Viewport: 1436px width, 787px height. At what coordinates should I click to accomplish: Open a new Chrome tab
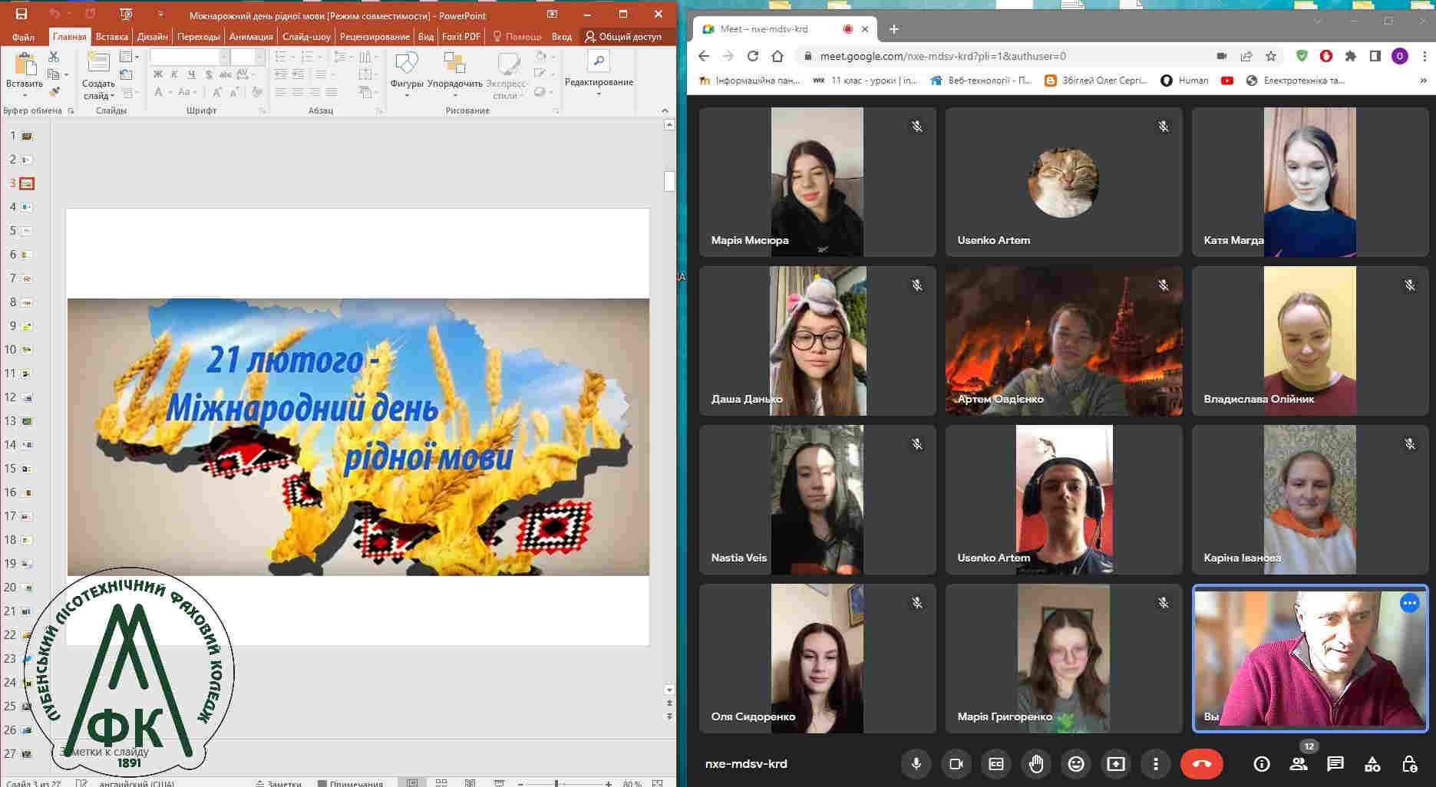[893, 29]
